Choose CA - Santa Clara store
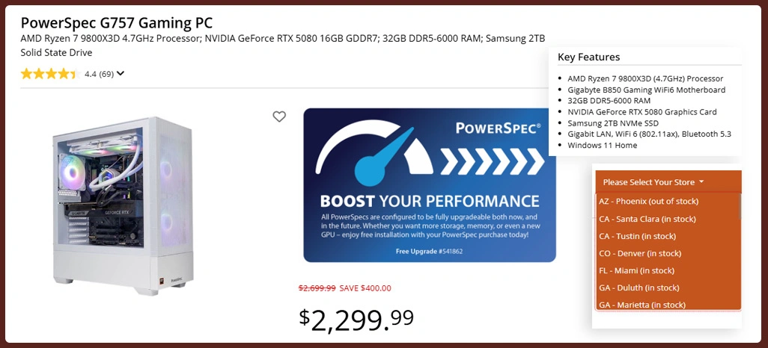Image resolution: width=768 pixels, height=348 pixels. 647,219
